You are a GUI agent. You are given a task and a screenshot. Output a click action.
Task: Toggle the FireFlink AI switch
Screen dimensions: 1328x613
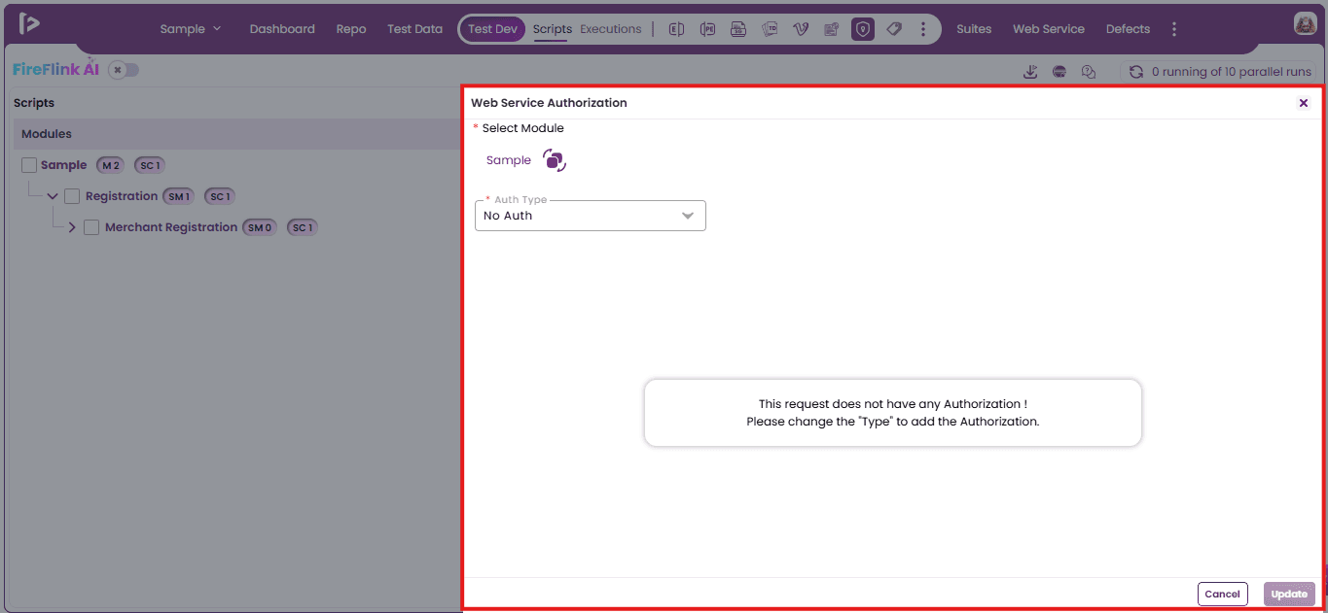(x=124, y=70)
